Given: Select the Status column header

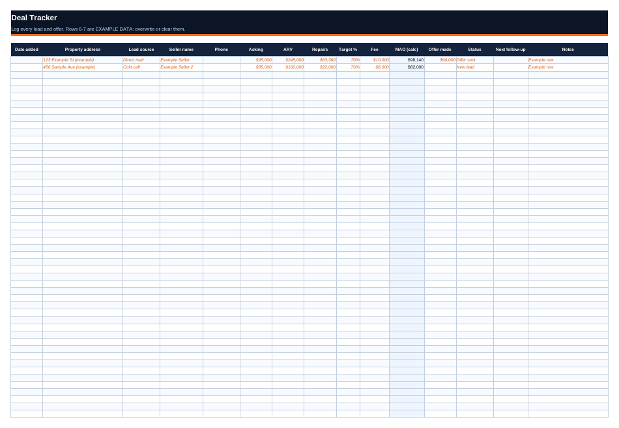Looking at the screenshot, I should tap(475, 50).
